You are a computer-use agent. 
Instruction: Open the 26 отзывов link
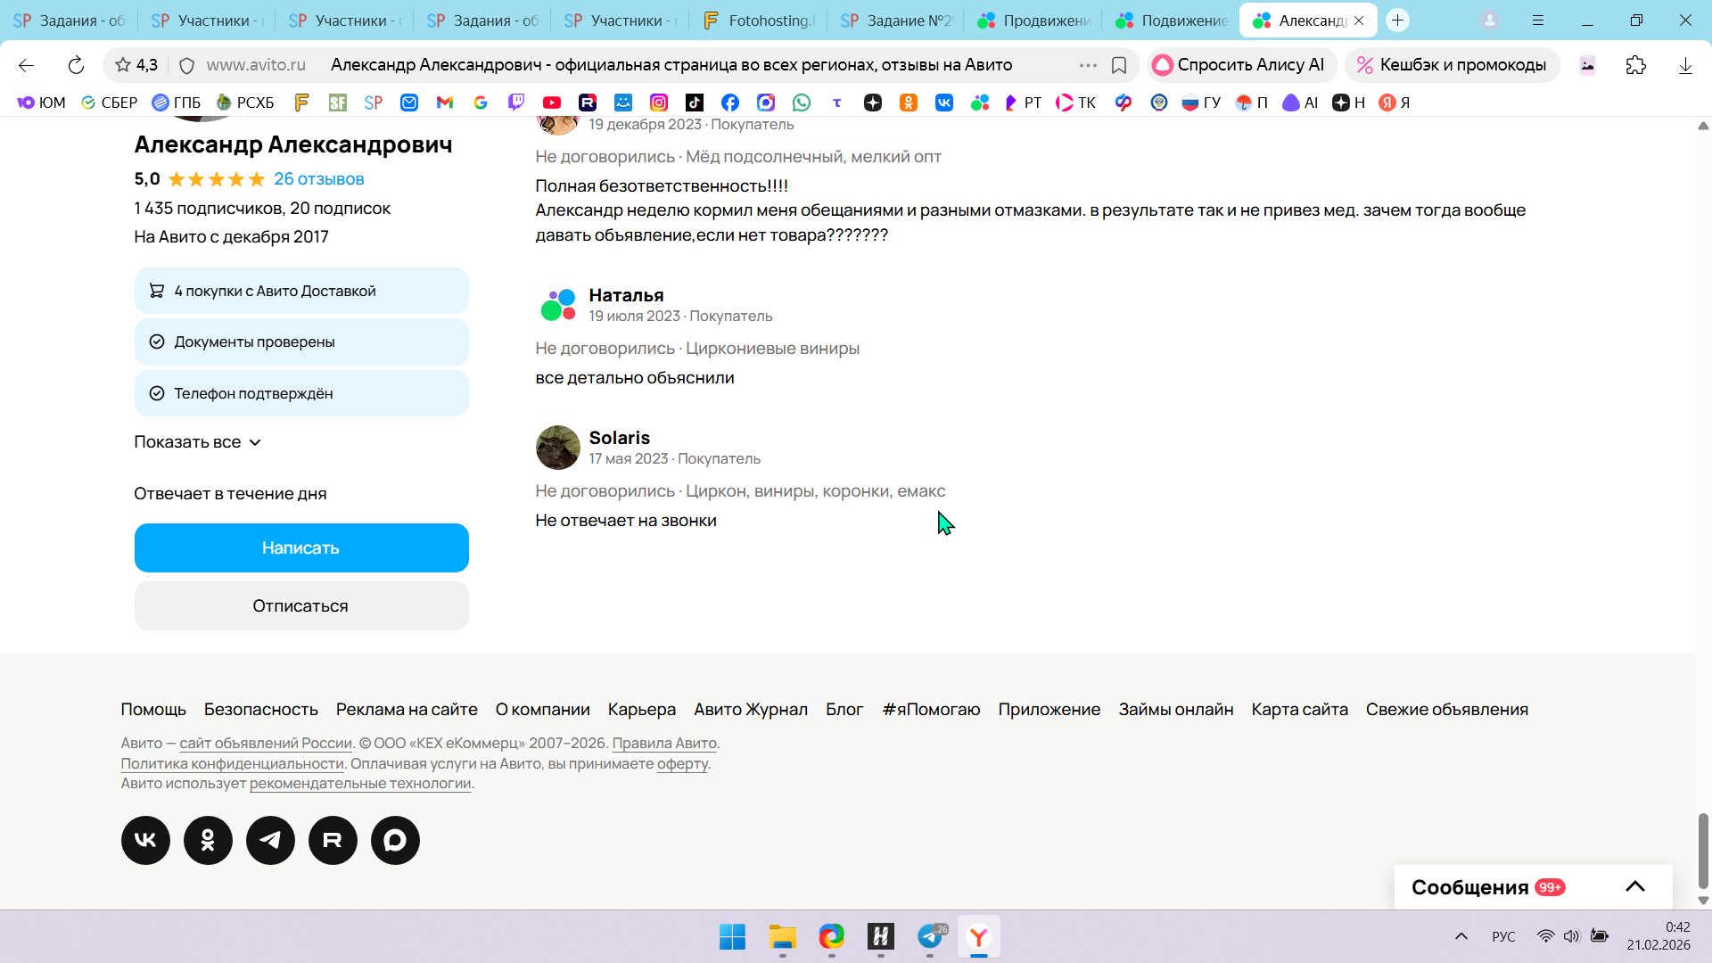(318, 179)
